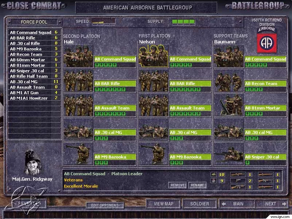Choose AB 60mm Mortar in Force Pool

[34, 60]
